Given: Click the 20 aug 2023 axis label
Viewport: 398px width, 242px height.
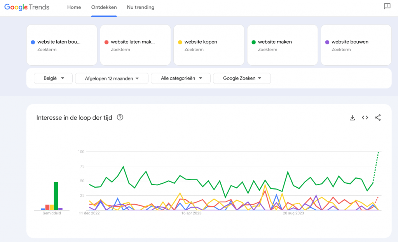Looking at the screenshot, I should [293, 213].
